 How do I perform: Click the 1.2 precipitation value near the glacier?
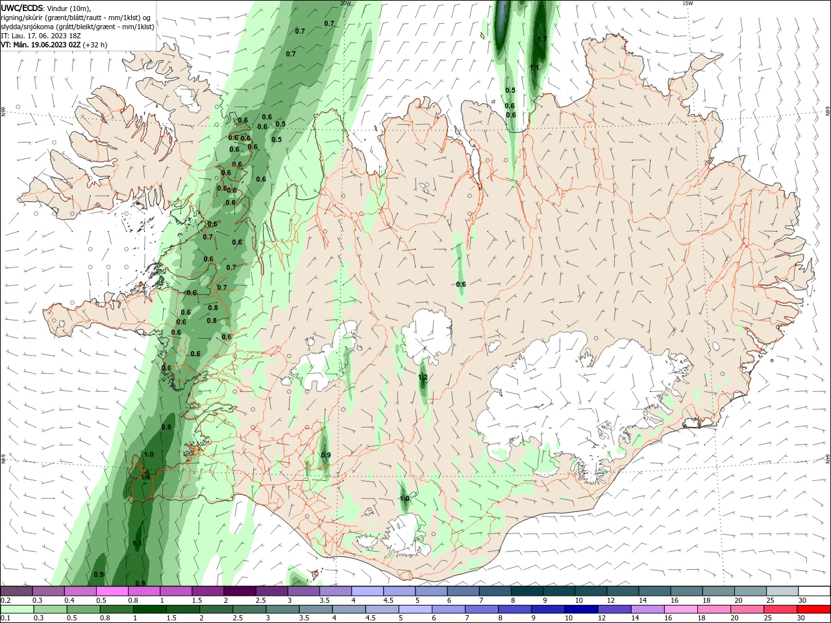pos(423,377)
